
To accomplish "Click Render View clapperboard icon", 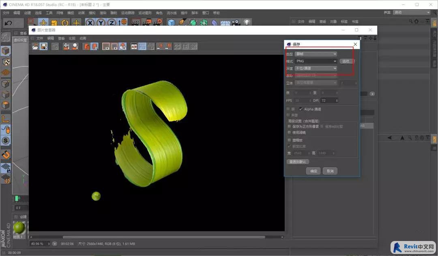I will (136, 23).
